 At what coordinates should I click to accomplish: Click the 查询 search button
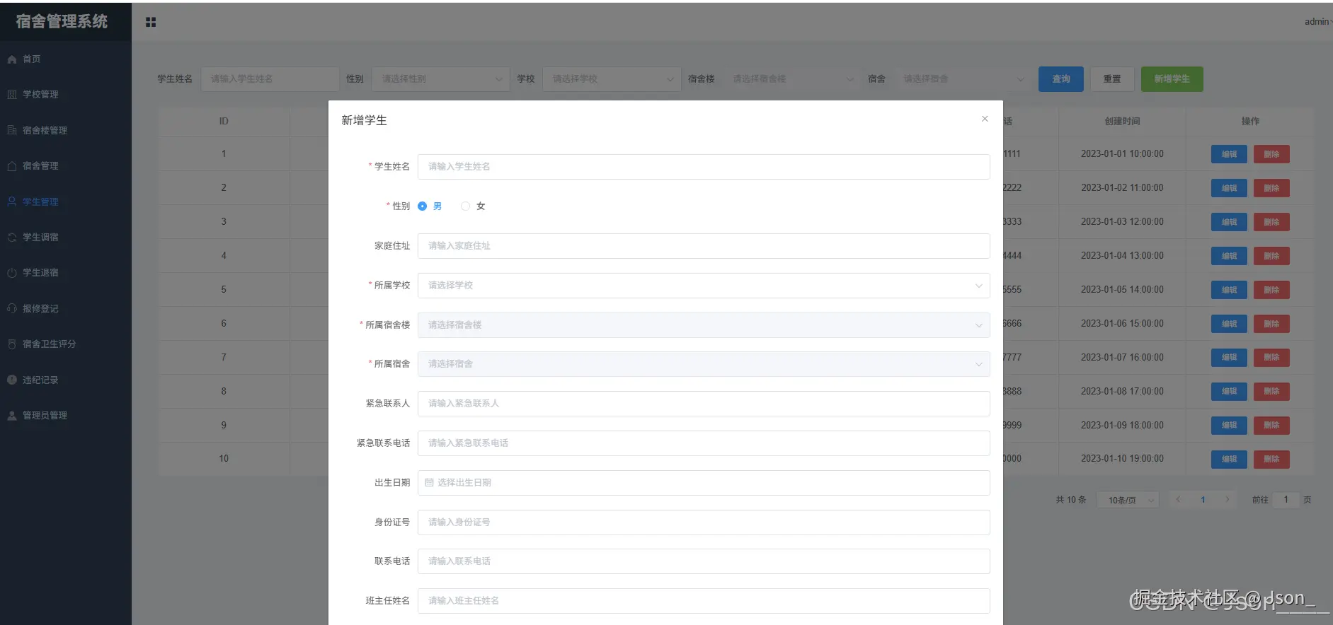pyautogui.click(x=1060, y=79)
